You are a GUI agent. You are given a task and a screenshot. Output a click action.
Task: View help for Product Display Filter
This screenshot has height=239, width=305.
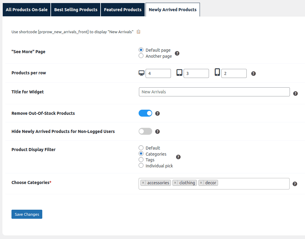tap(178, 157)
